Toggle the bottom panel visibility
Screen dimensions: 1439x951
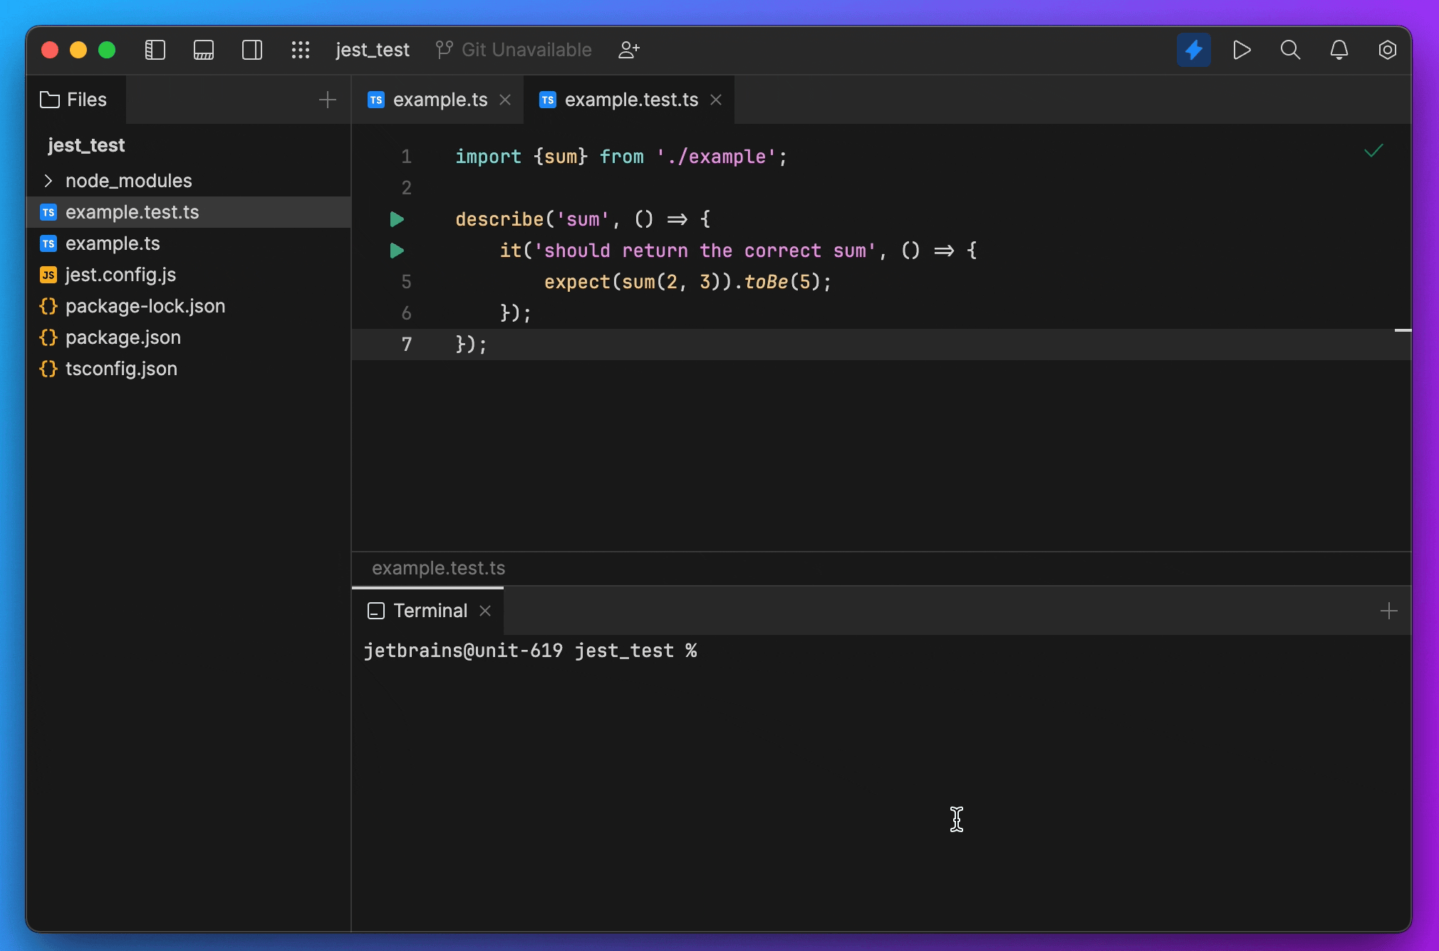[204, 50]
